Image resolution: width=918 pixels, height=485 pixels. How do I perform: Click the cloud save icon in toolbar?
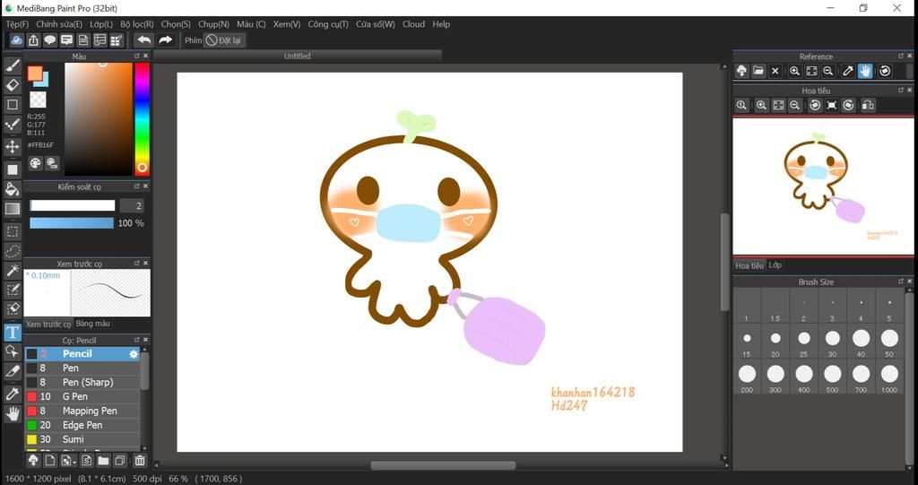coord(16,40)
